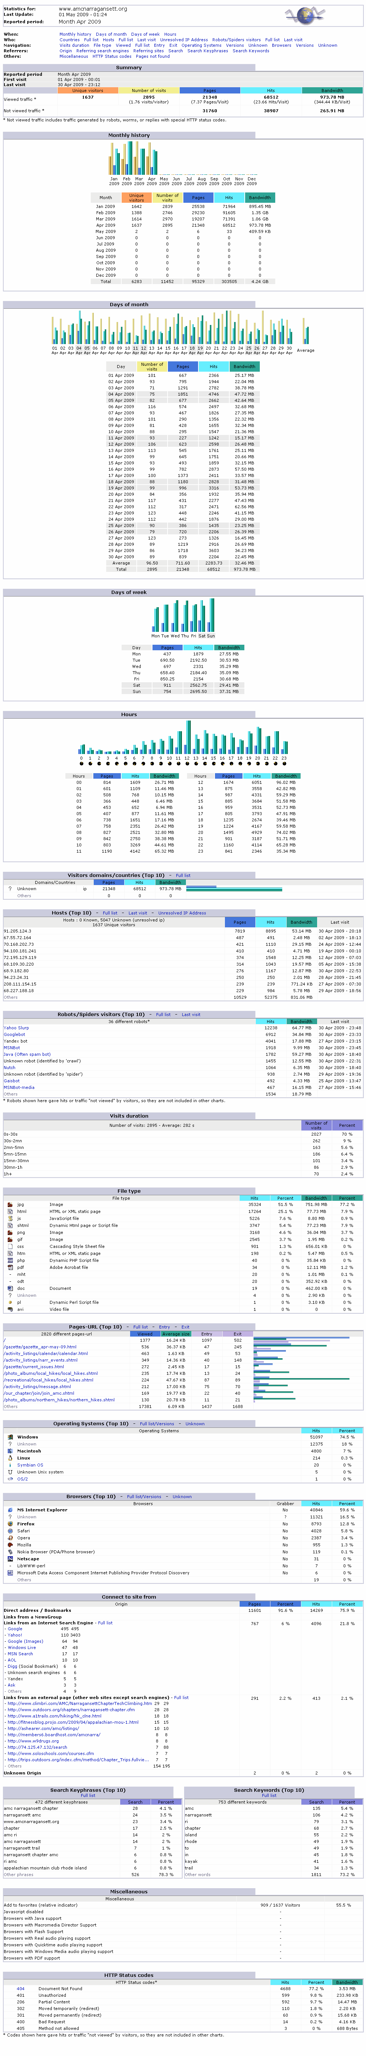
Task: Open the Googlebot robot link
Action: coord(14,1034)
